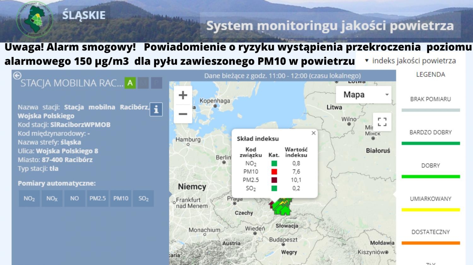The height and width of the screenshot is (265, 473).
Task: Close the Skład indeksu popup
Action: [313, 133]
